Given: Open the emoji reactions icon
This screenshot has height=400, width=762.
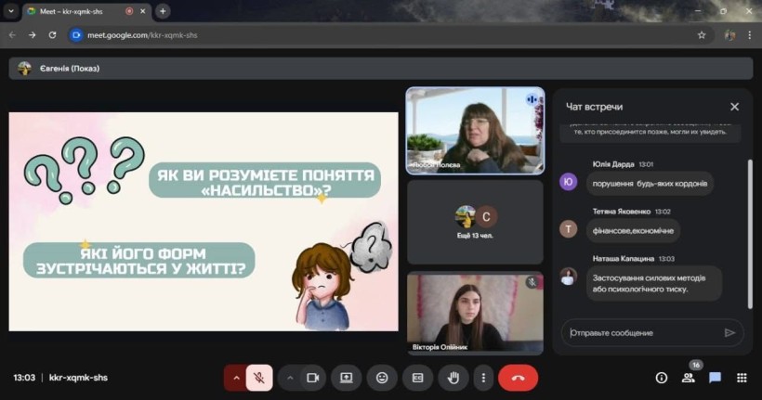Looking at the screenshot, I should pyautogui.click(x=382, y=378).
